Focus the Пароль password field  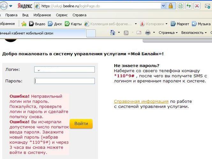coord(64,81)
